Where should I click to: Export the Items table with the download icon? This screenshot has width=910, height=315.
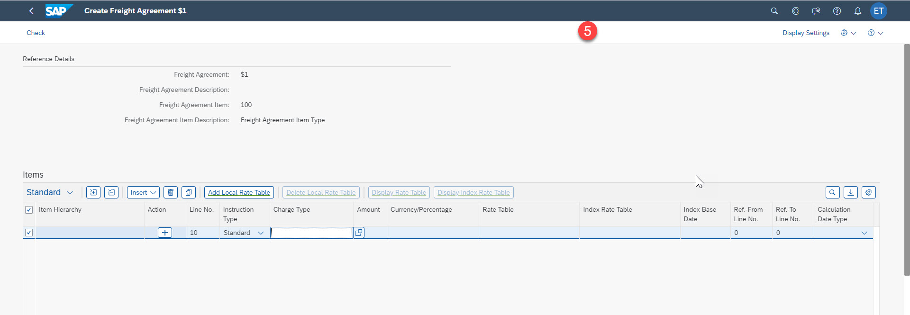850,192
